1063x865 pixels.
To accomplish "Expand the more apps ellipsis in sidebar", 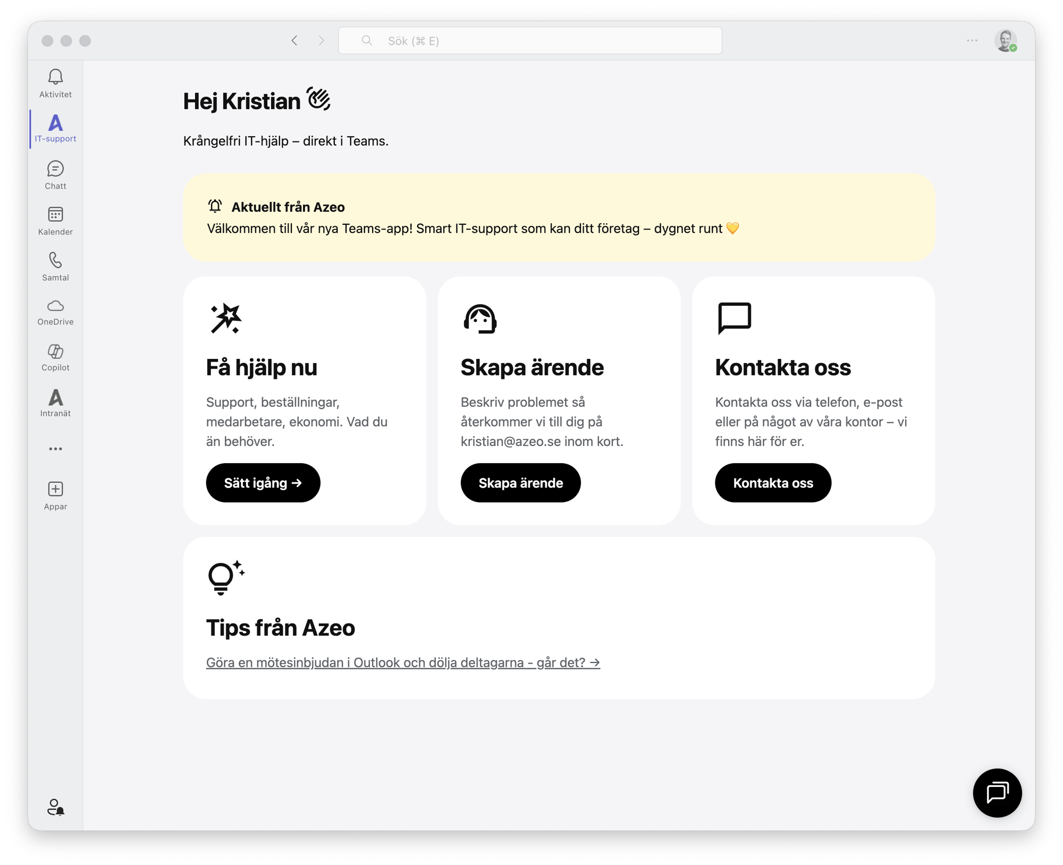I will click(x=55, y=448).
